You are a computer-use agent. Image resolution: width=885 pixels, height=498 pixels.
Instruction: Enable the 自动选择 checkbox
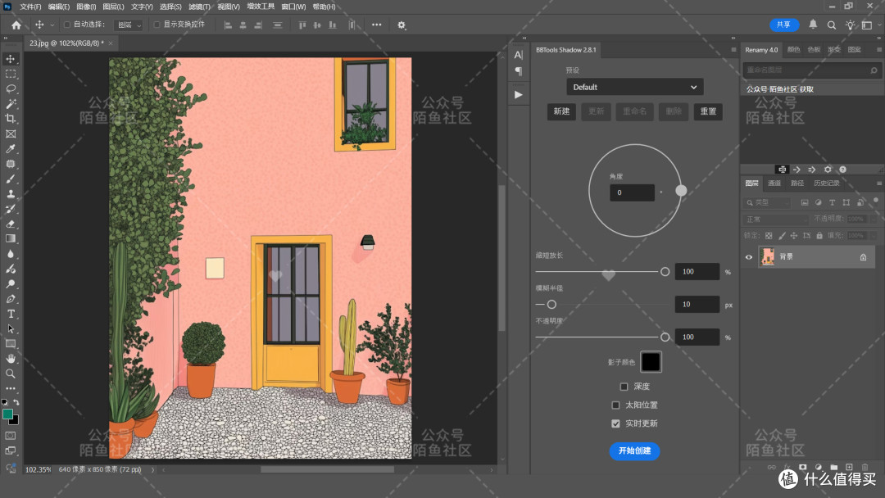tap(67, 25)
